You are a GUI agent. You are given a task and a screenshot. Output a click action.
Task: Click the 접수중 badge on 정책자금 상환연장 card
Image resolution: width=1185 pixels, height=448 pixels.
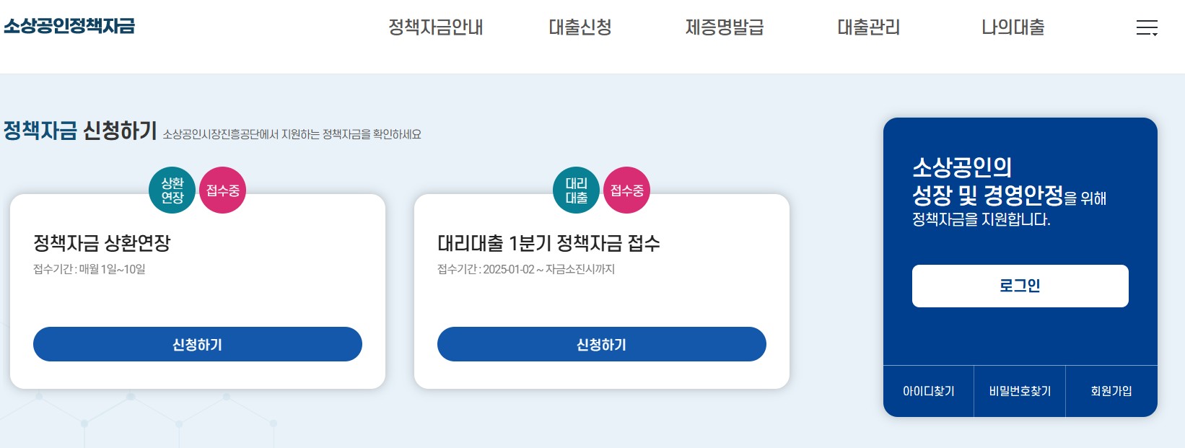point(223,190)
